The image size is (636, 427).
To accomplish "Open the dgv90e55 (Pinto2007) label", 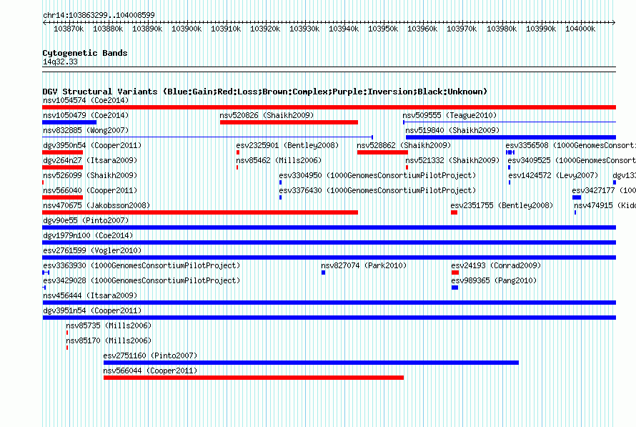I will (86, 220).
